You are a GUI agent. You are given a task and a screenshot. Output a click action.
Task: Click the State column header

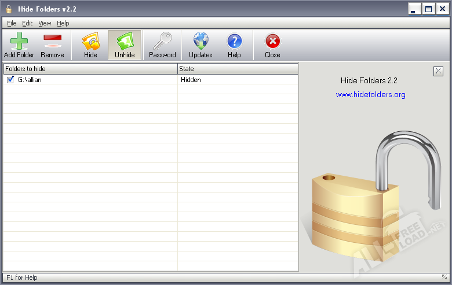tap(238, 69)
